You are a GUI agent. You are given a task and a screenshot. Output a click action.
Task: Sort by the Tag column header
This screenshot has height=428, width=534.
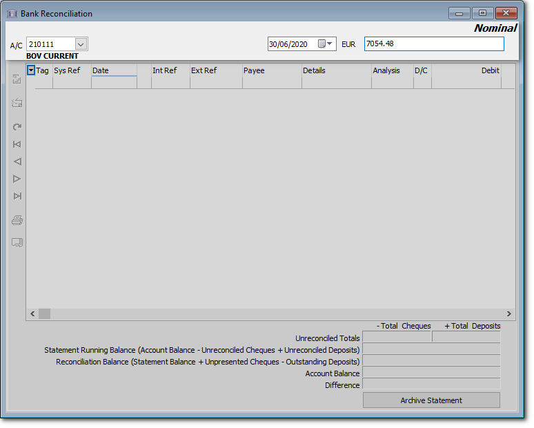tap(43, 70)
